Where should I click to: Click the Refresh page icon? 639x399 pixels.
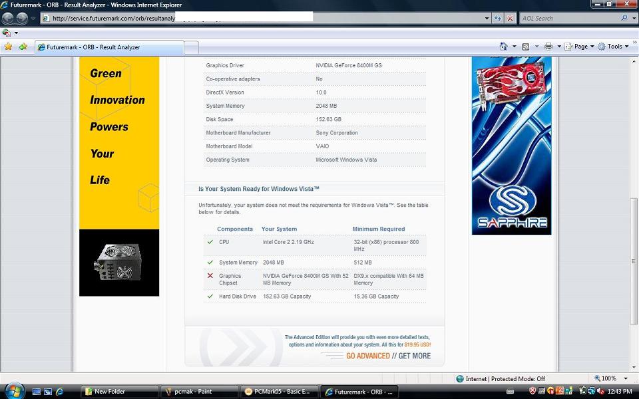tap(497, 19)
